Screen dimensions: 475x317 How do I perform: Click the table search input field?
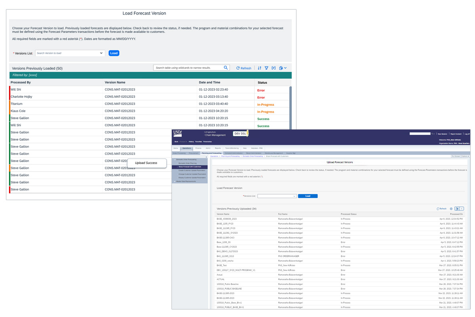pos(188,68)
